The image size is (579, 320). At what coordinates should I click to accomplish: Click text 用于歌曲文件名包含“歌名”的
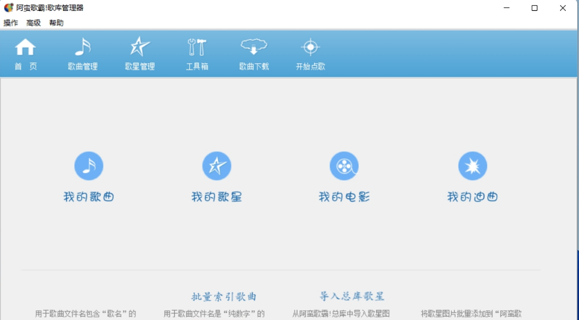86,314
